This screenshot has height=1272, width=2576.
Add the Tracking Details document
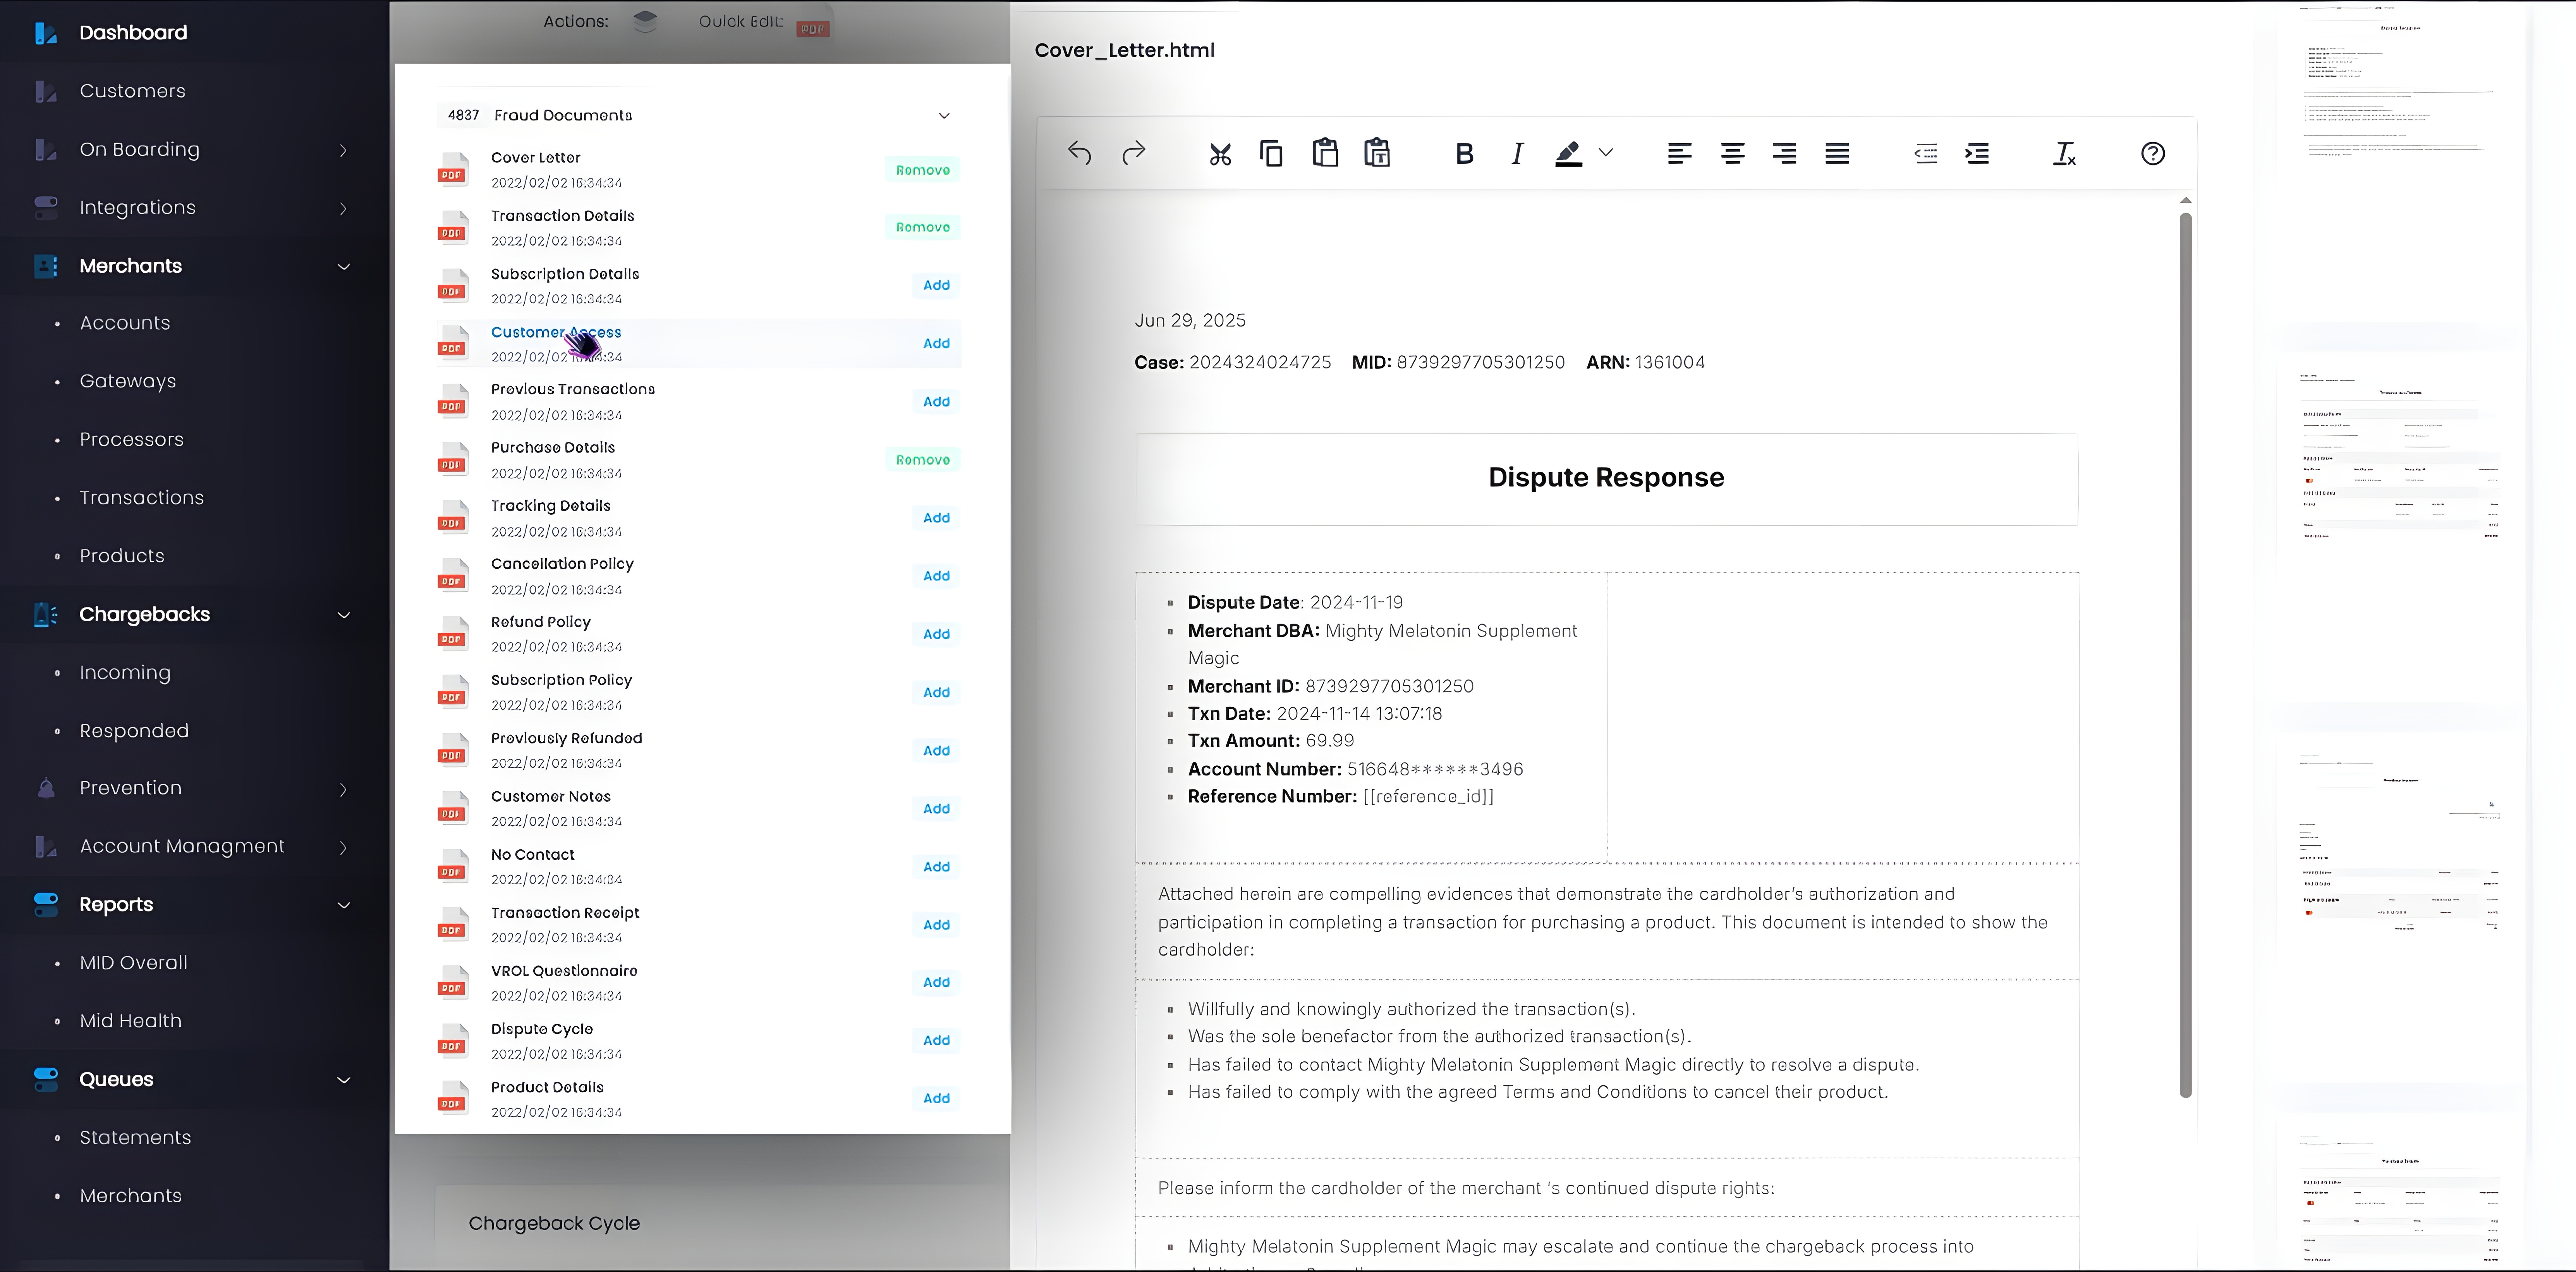936,518
